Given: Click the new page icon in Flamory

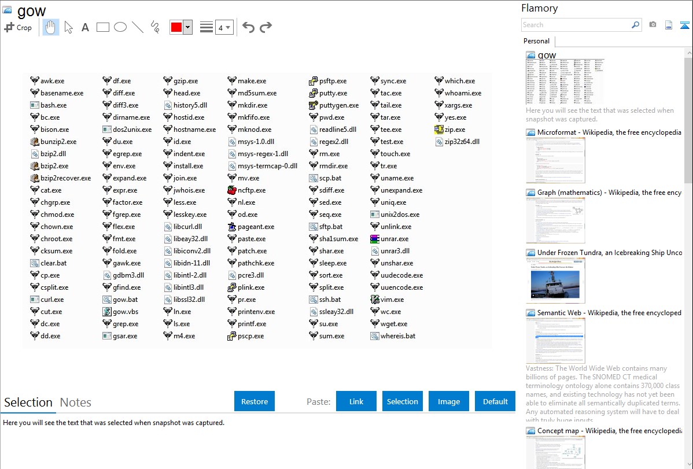Looking at the screenshot, I should (669, 25).
